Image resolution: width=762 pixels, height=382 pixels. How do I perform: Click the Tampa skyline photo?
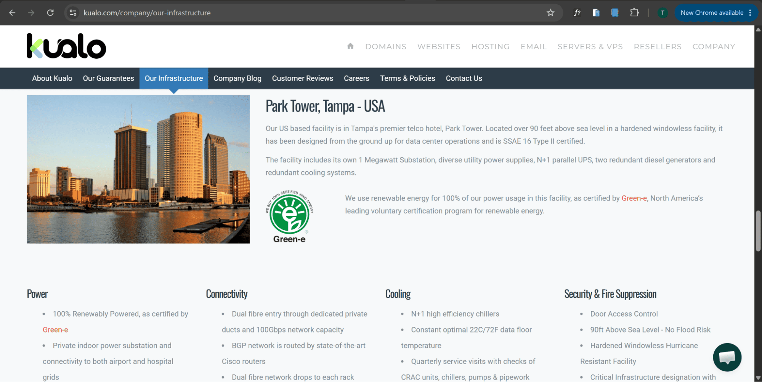click(138, 169)
